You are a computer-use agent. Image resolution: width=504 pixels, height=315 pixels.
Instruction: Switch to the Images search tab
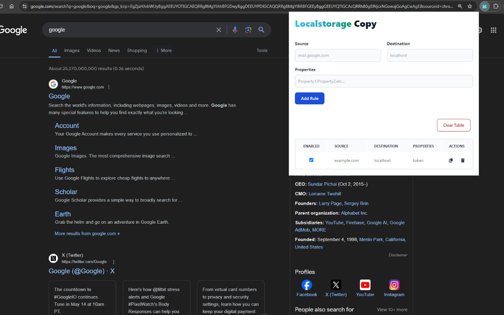click(72, 50)
